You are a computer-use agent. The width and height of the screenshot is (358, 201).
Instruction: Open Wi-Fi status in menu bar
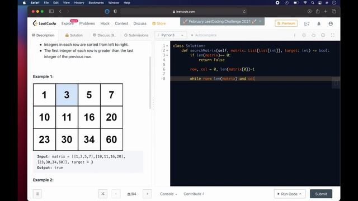[x=305, y=3]
